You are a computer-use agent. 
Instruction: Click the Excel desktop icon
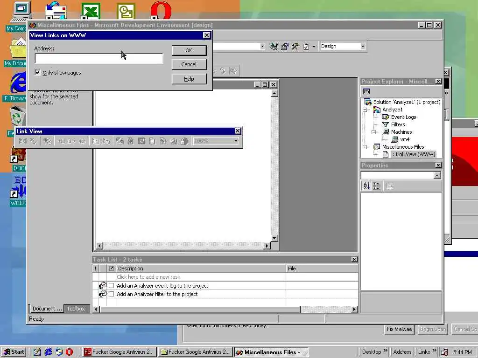tap(91, 11)
